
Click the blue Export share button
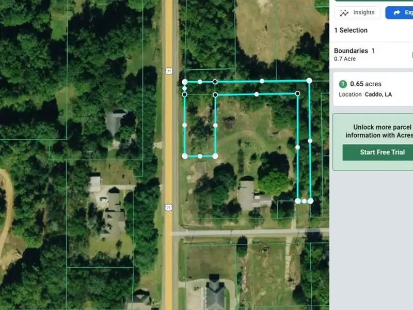(399, 12)
